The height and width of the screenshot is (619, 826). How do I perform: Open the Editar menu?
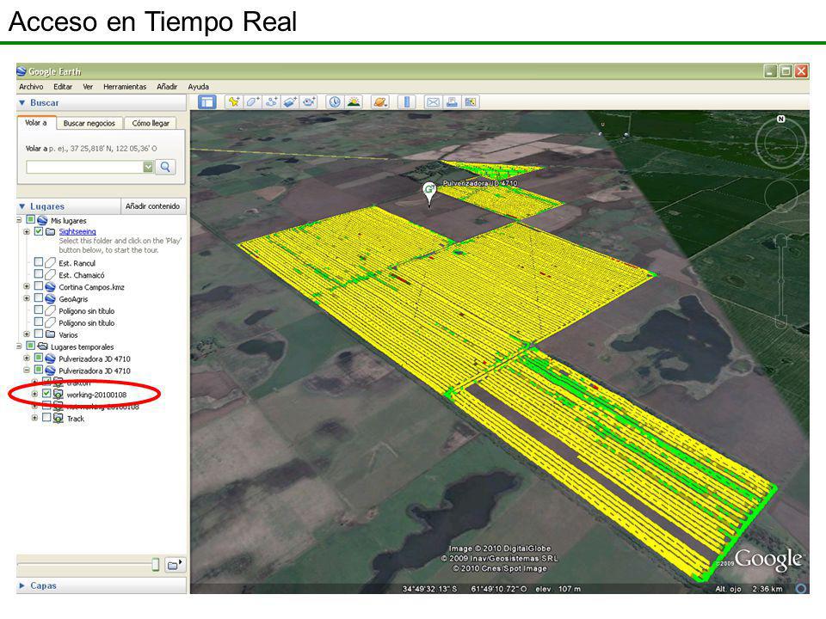(63, 87)
